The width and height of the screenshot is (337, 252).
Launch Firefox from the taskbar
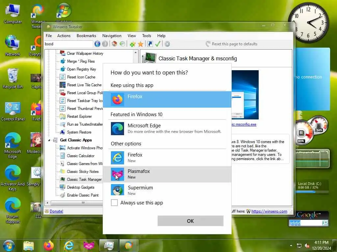click(49, 245)
